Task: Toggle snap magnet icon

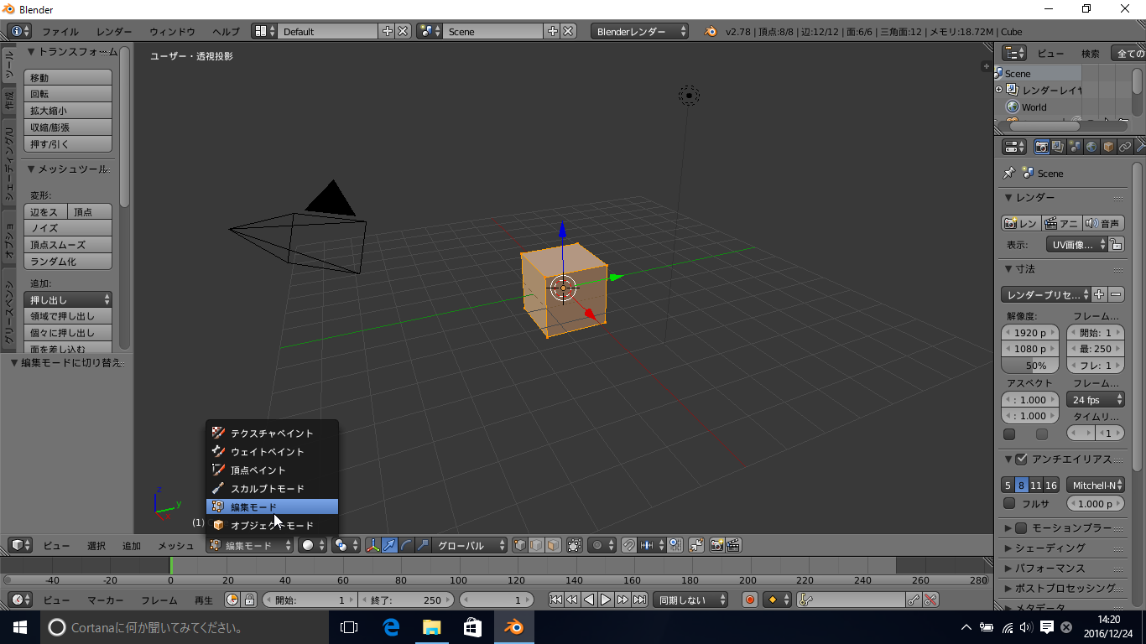Action: [x=629, y=545]
